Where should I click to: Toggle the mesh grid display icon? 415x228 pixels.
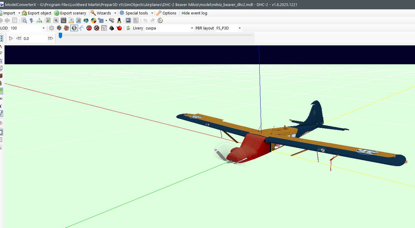[104, 28]
